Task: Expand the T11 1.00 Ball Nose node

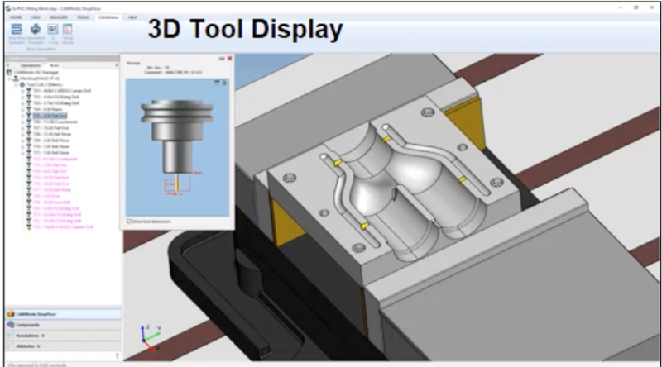Action: click(x=23, y=153)
